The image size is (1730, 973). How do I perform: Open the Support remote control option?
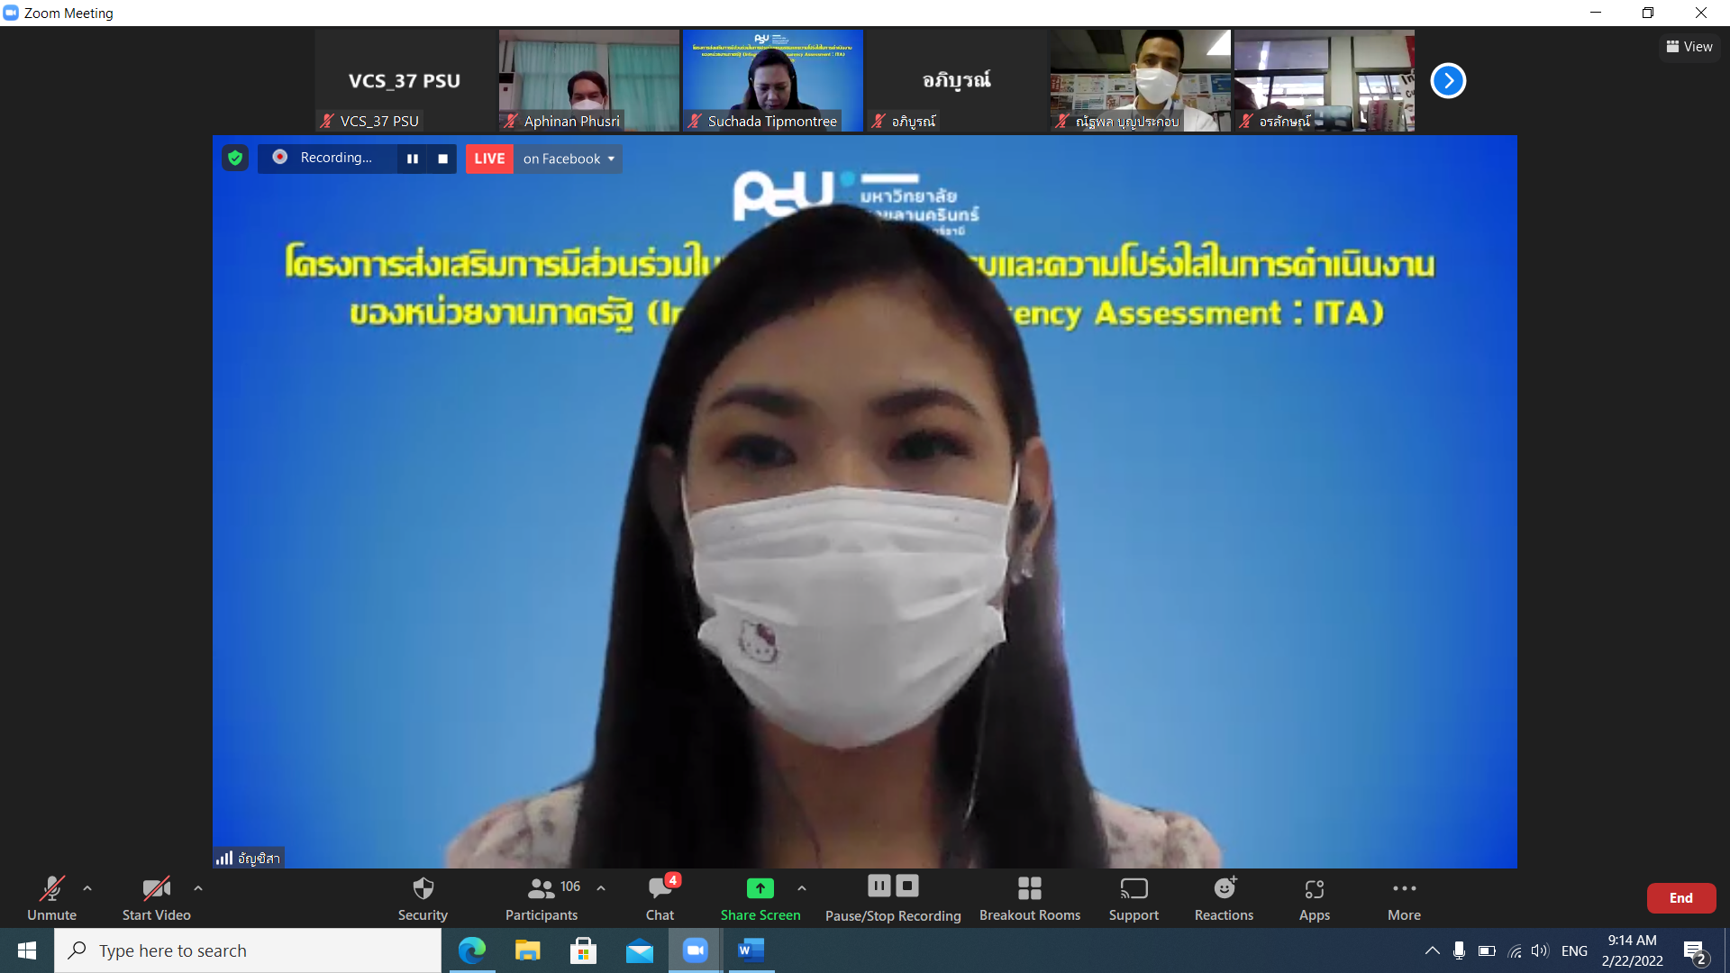click(1134, 898)
